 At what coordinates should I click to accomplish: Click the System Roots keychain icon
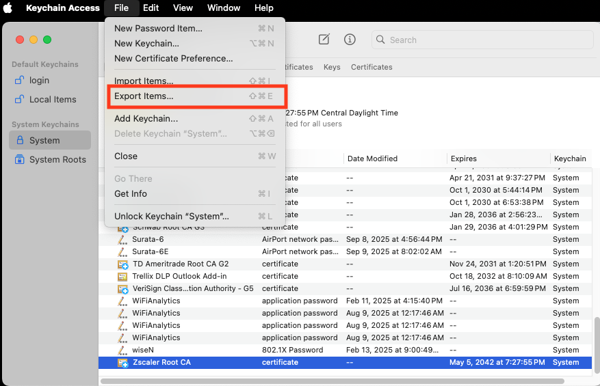pos(20,159)
